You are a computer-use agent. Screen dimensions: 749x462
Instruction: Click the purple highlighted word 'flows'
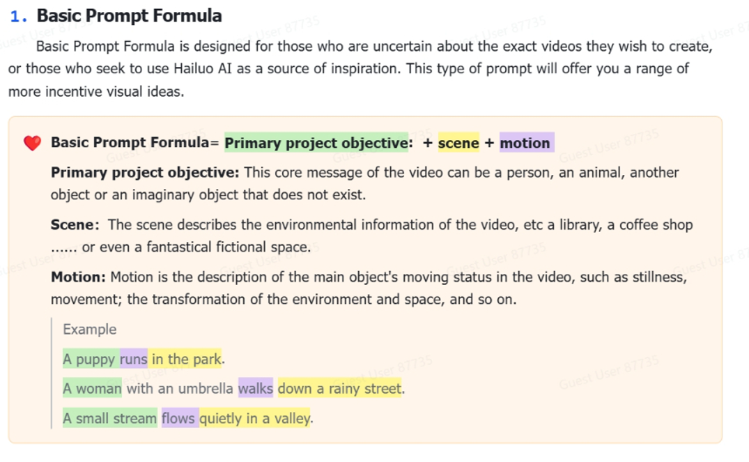pos(178,417)
